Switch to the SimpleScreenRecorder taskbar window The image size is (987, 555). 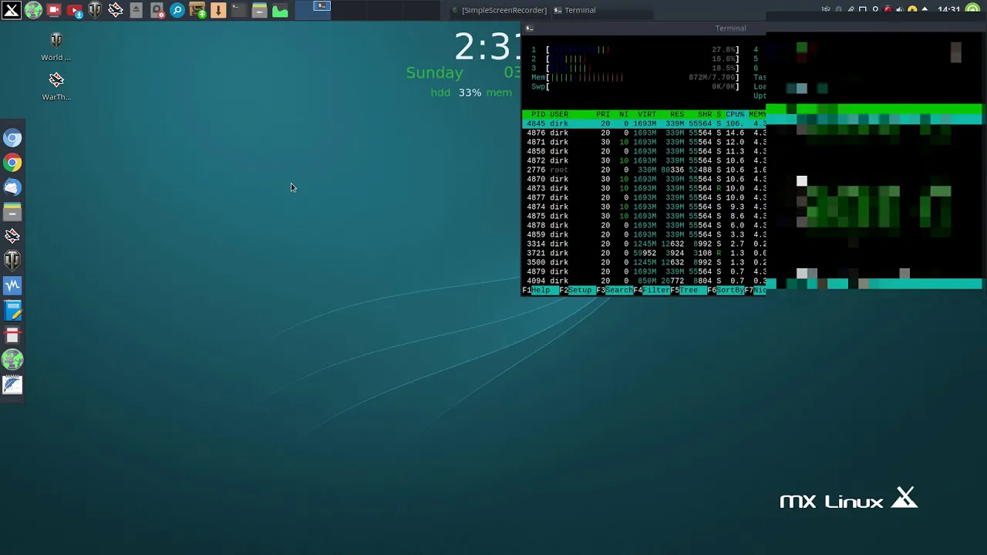coord(499,10)
